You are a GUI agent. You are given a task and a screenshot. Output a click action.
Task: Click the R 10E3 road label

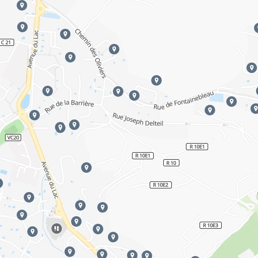[x=211, y=225]
